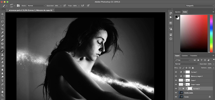Select the Pen tool
The image size is (215, 100).
pos(2,84)
